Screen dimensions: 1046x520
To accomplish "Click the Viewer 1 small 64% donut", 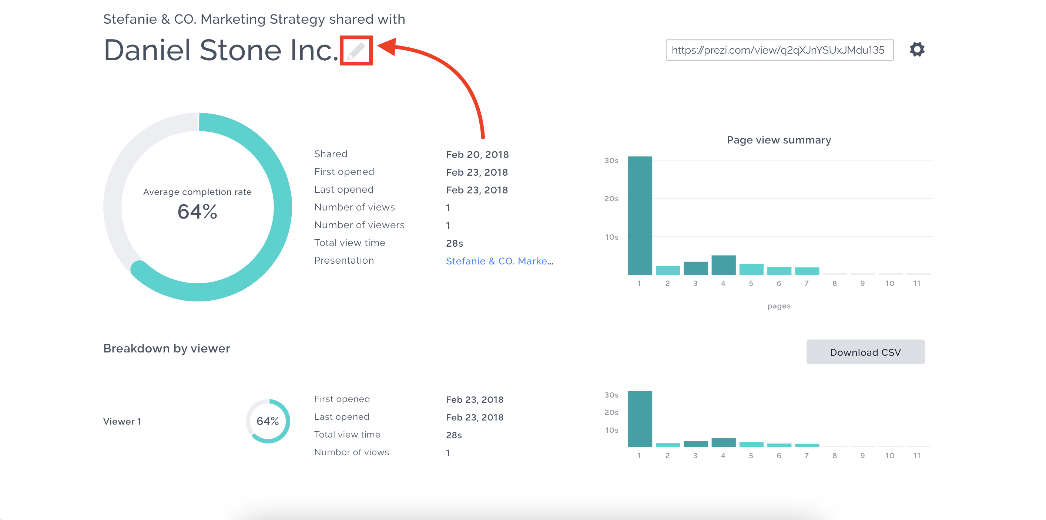I will pyautogui.click(x=268, y=421).
